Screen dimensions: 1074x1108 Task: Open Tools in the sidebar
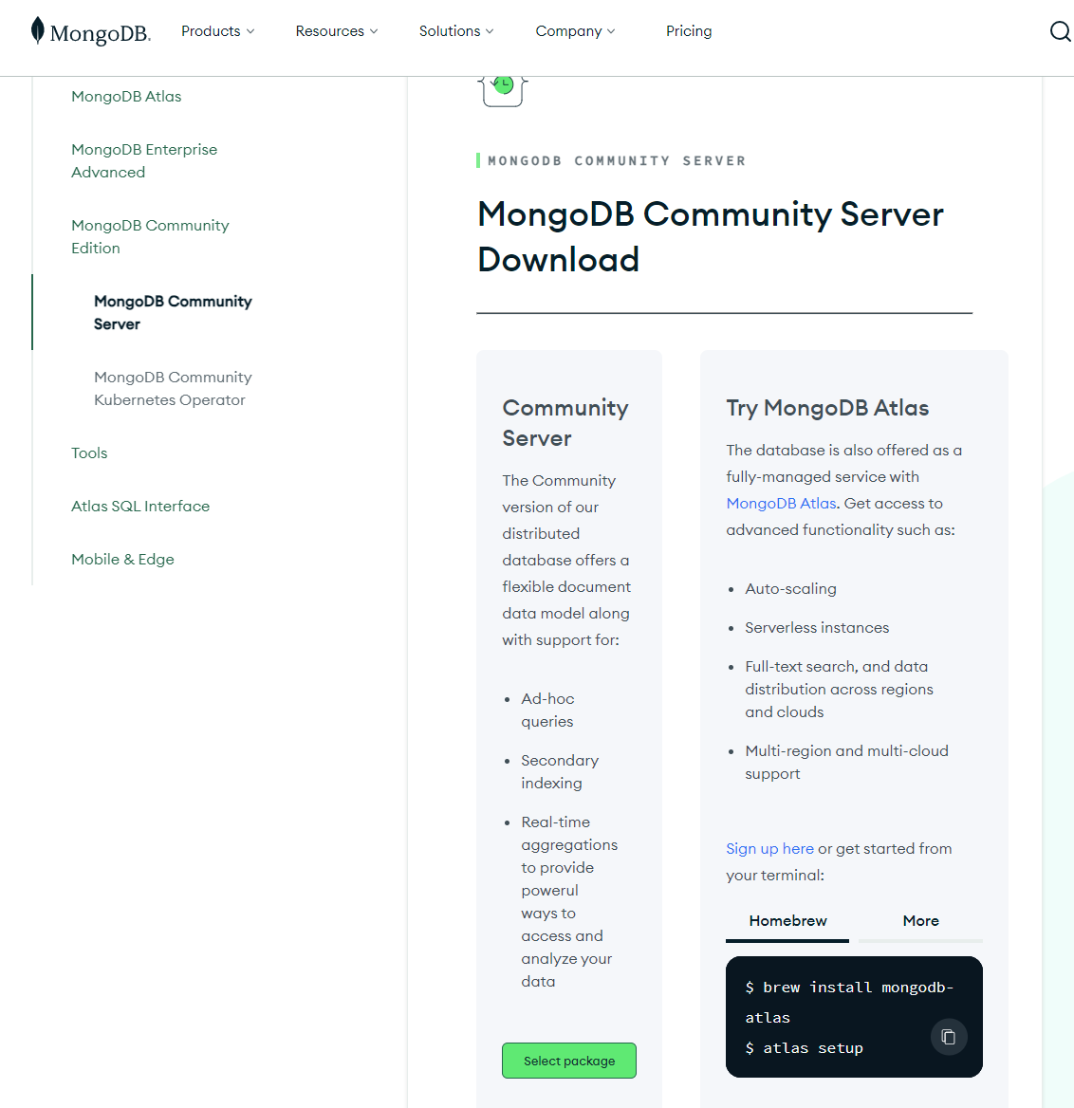point(89,452)
